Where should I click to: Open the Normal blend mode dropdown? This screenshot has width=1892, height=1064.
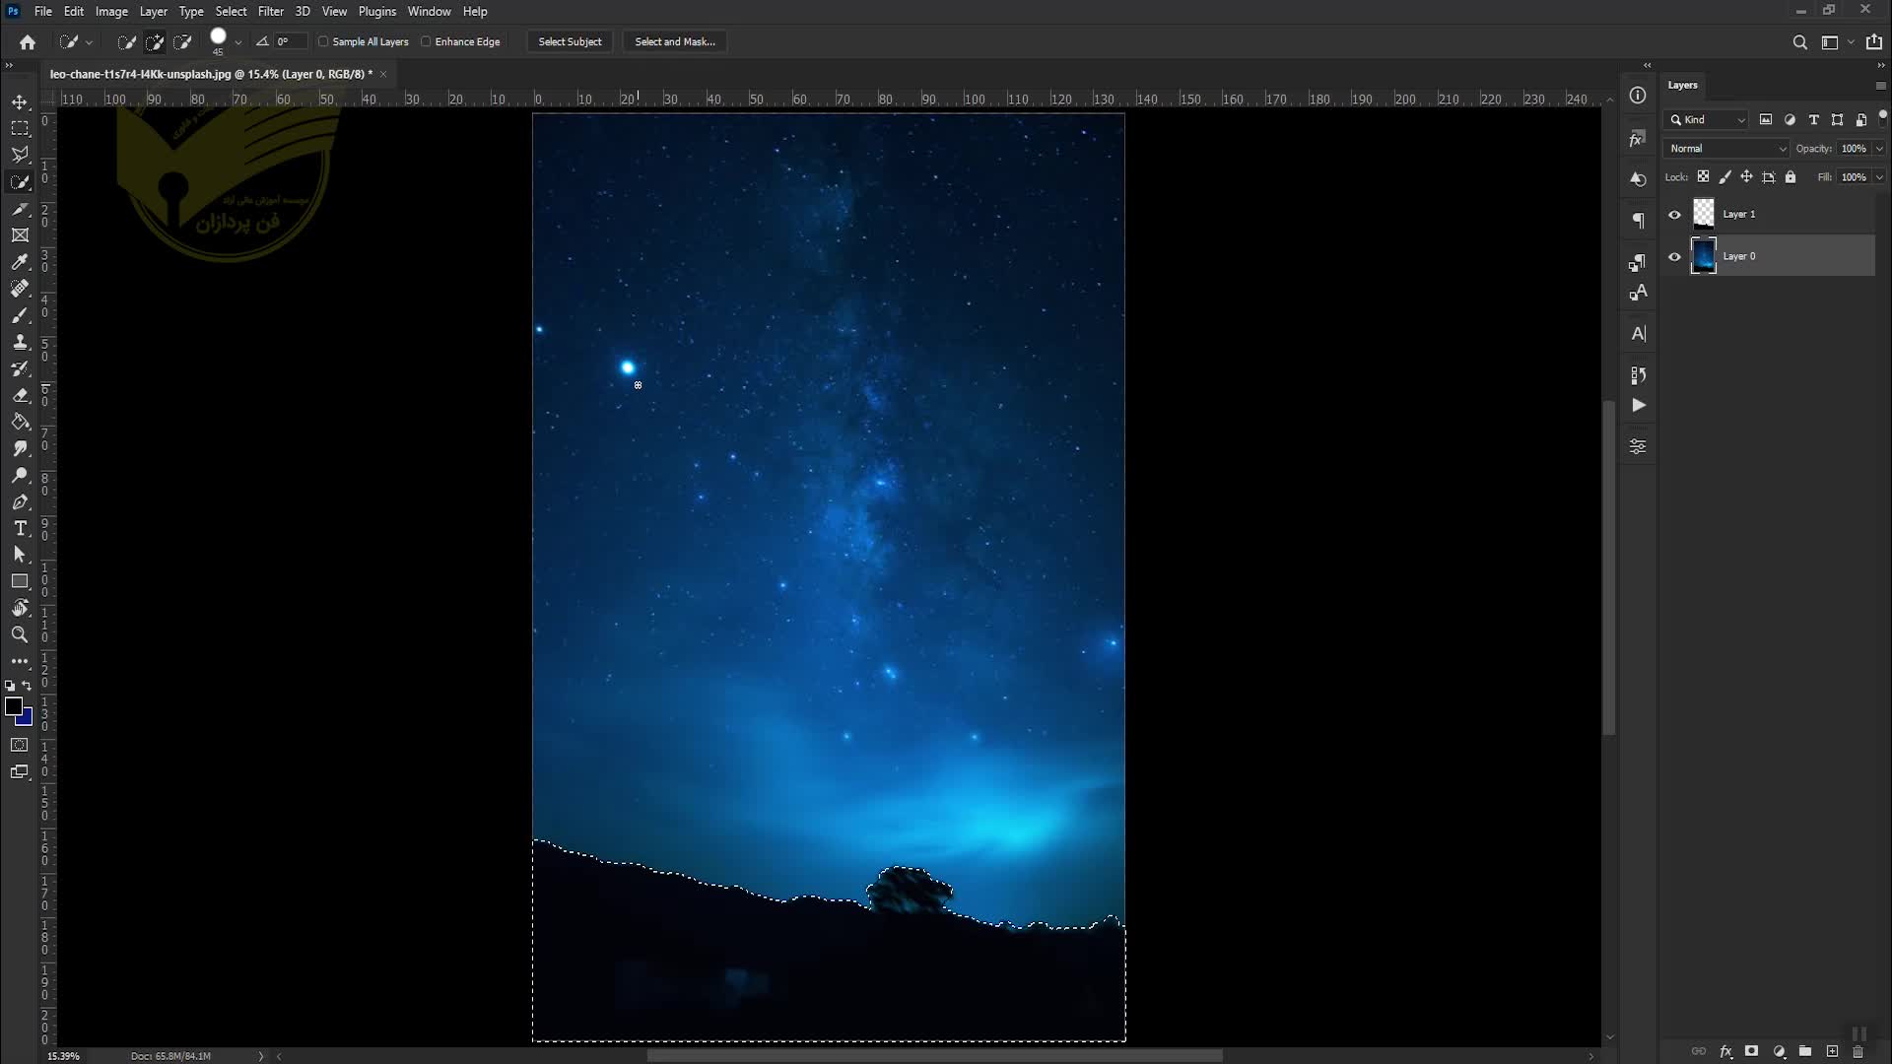(1726, 149)
